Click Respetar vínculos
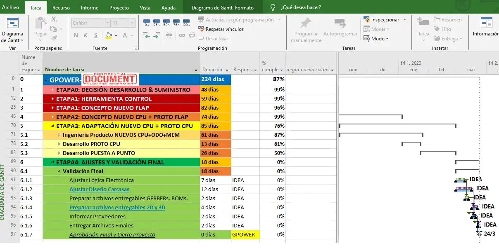The image size is (499, 248). (221, 29)
